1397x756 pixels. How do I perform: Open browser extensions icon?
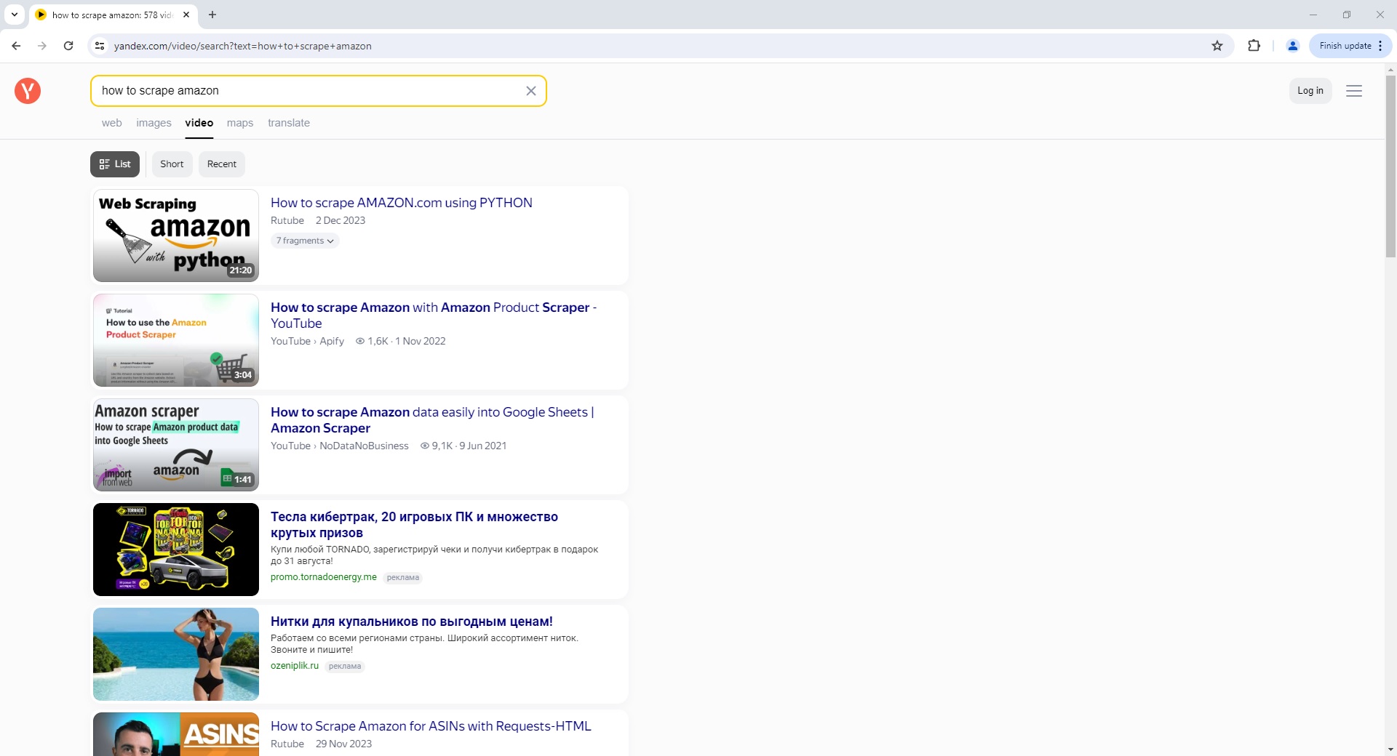[1254, 45]
